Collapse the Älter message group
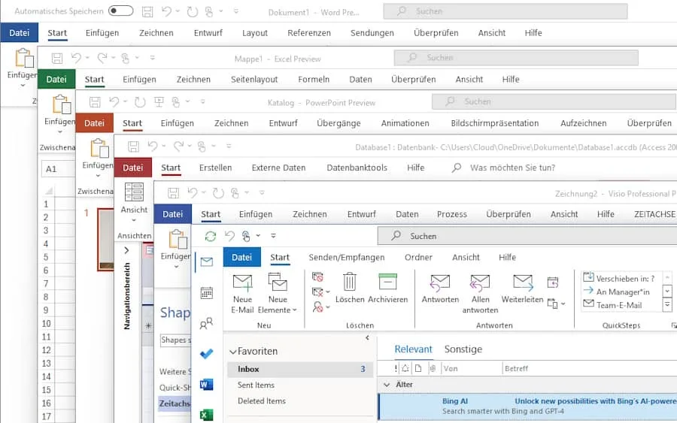Screen dimensions: 677x423 point(387,385)
